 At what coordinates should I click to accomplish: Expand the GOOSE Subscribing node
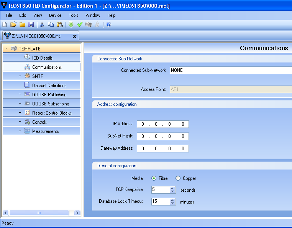[x=20, y=103]
